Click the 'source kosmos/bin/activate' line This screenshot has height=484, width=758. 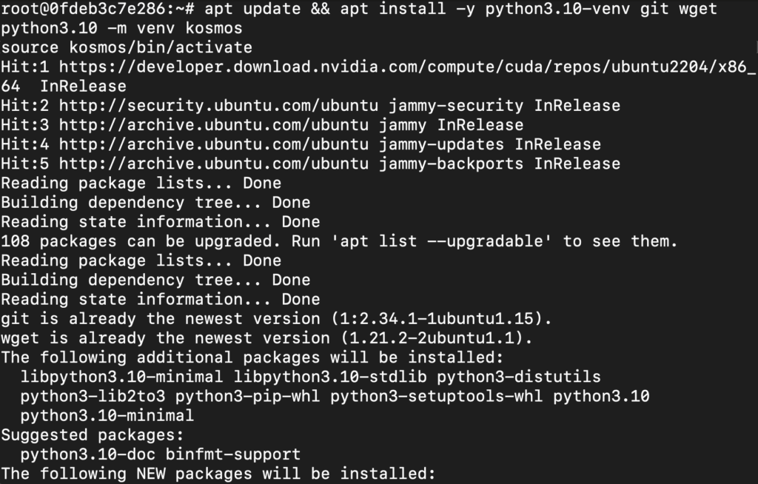tap(126, 48)
